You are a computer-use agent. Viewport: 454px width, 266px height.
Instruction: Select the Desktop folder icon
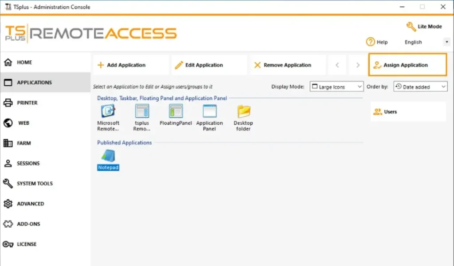[x=243, y=111]
